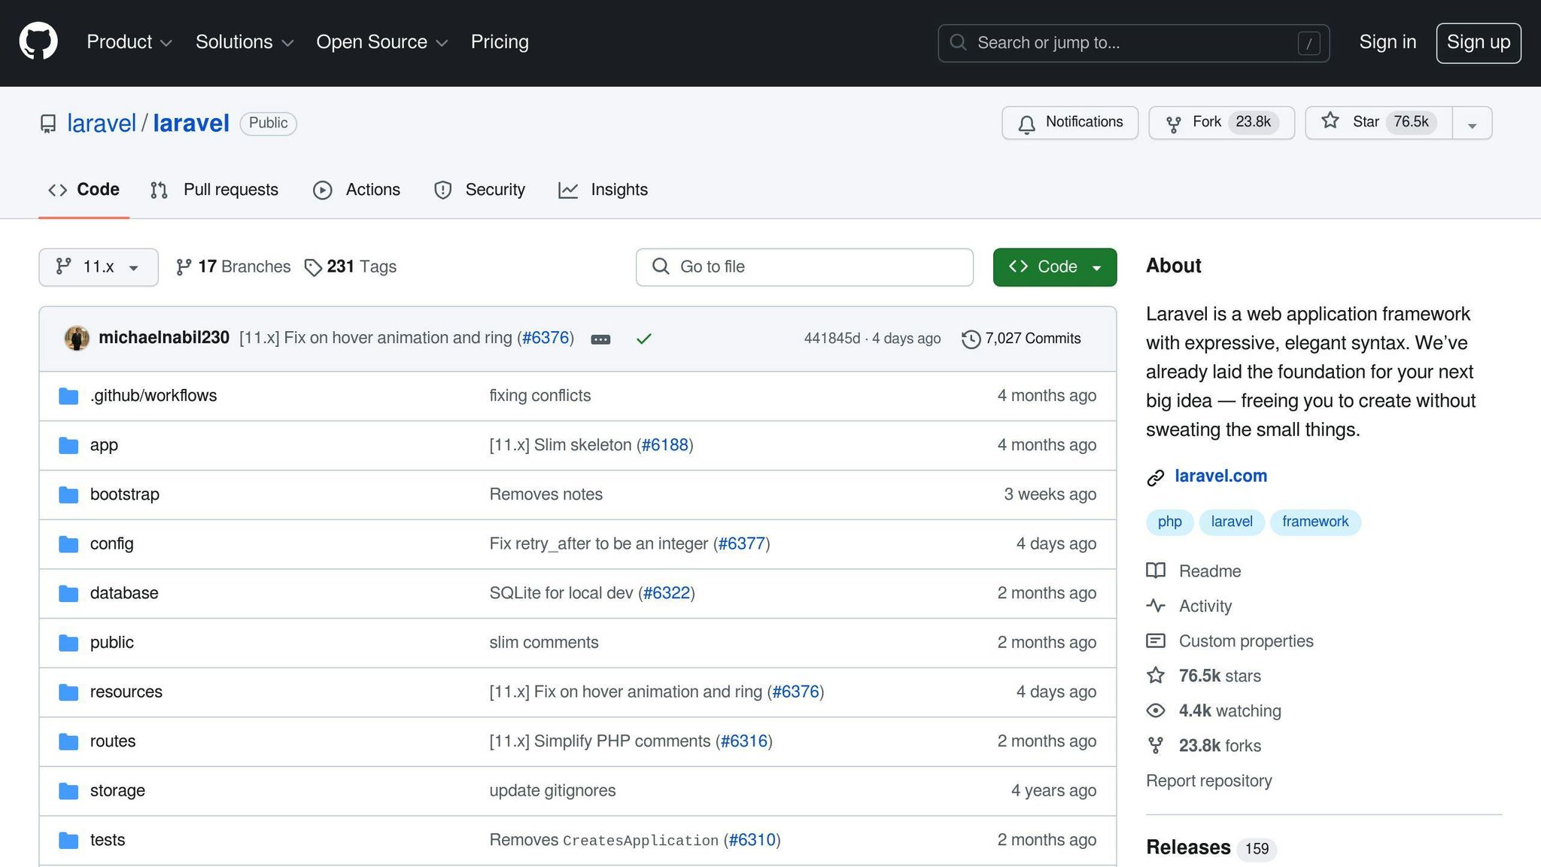Click the GitHub home logo icon
The width and height of the screenshot is (1541, 867).
click(38, 41)
